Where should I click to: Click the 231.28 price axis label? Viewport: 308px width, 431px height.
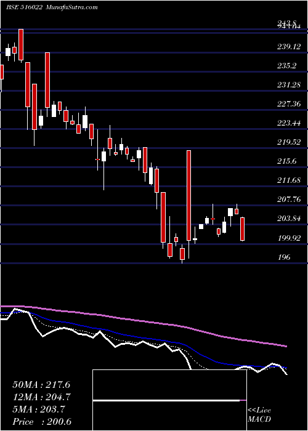coord(288,85)
